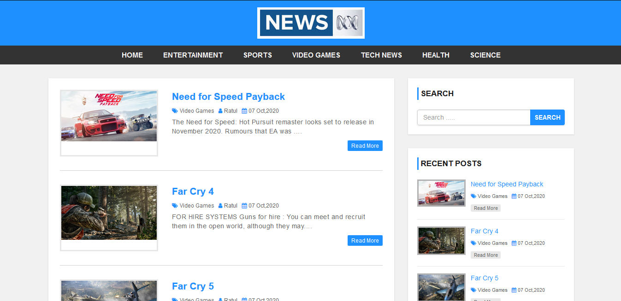The image size is (621, 301).
Task: Open Far Cry 4 link in Recent Posts
Action: (485, 231)
